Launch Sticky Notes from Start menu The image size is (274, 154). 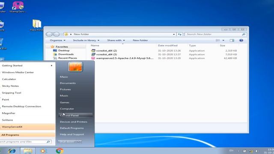pos(10,86)
